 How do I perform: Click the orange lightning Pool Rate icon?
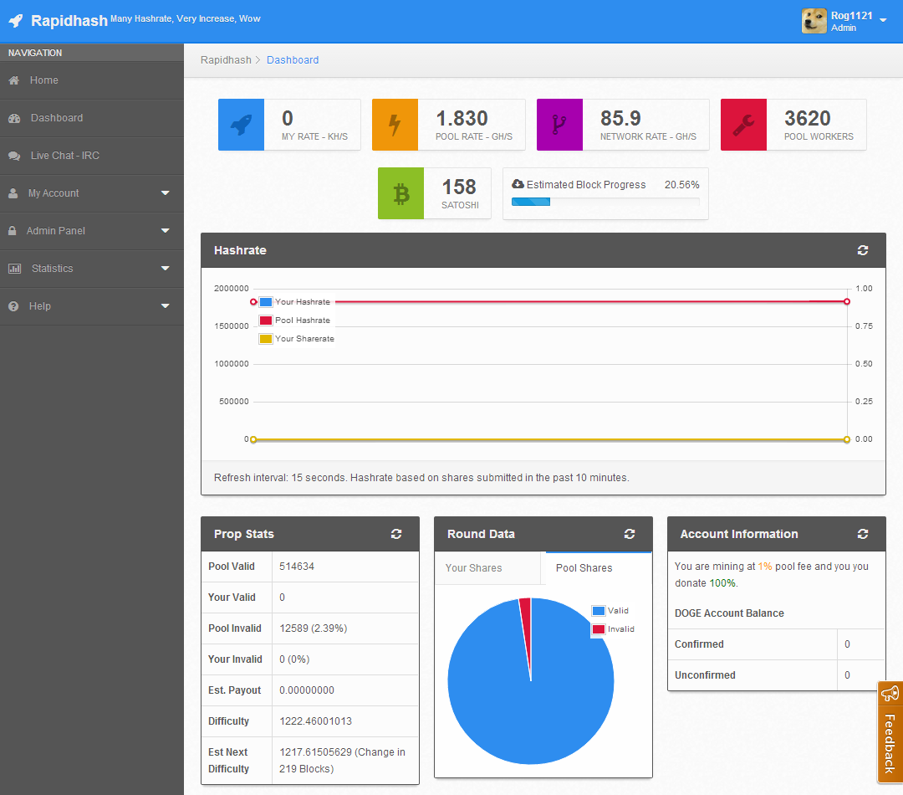click(x=395, y=125)
